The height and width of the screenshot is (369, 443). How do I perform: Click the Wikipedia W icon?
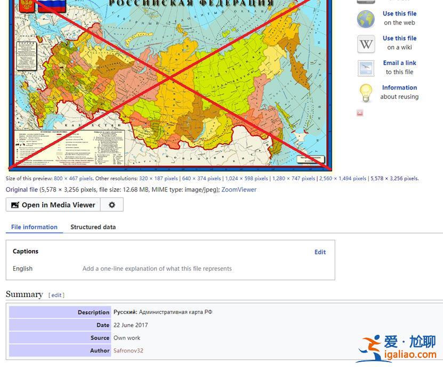(366, 43)
